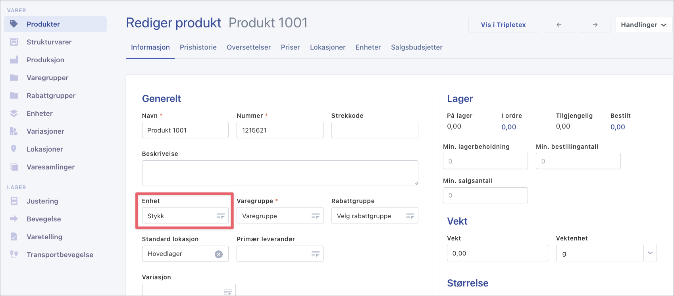Click the Lokasjoner pin icon in sidebar

tap(14, 149)
